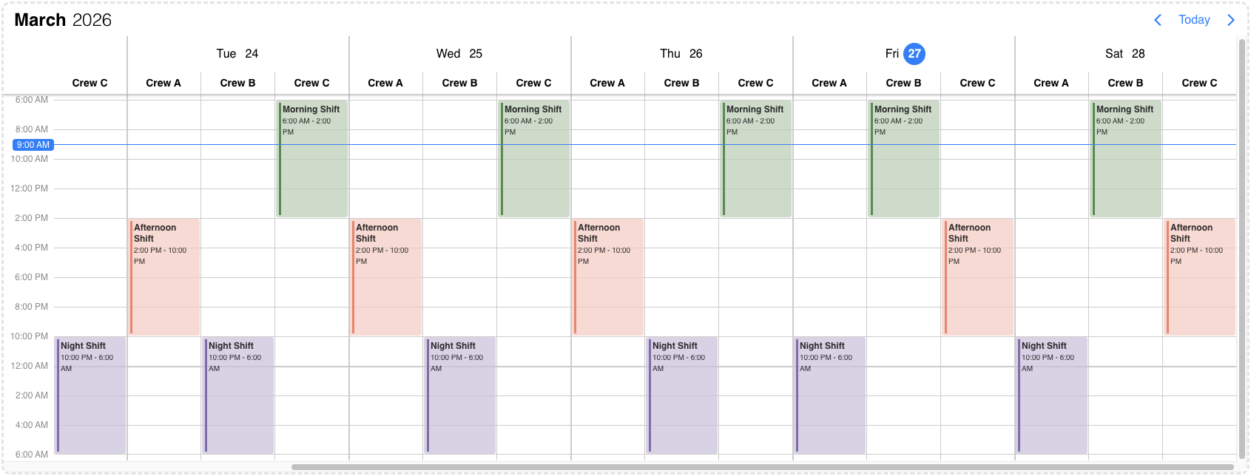The width and height of the screenshot is (1251, 476).
Task: Open Tuesday 24 Crew C Morning Shift
Action: pos(312,158)
